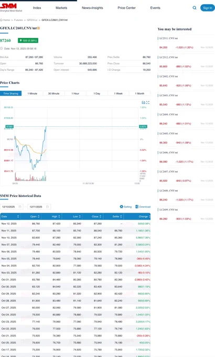This screenshot has height=357, width=215.
Task: Open LC2609 contract in sidebar
Action: pos(168,209)
